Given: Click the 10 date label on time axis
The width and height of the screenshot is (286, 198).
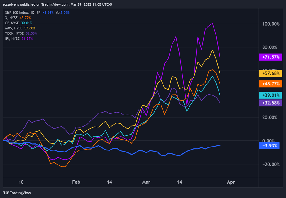Looking at the screenshot, I should 21,182.
